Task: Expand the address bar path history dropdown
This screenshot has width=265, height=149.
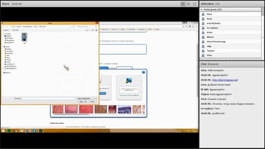Action: click(x=72, y=26)
